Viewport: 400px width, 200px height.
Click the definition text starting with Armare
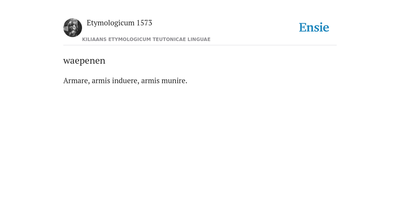click(x=125, y=80)
